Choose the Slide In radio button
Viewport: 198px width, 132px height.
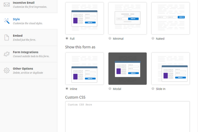point(153,89)
